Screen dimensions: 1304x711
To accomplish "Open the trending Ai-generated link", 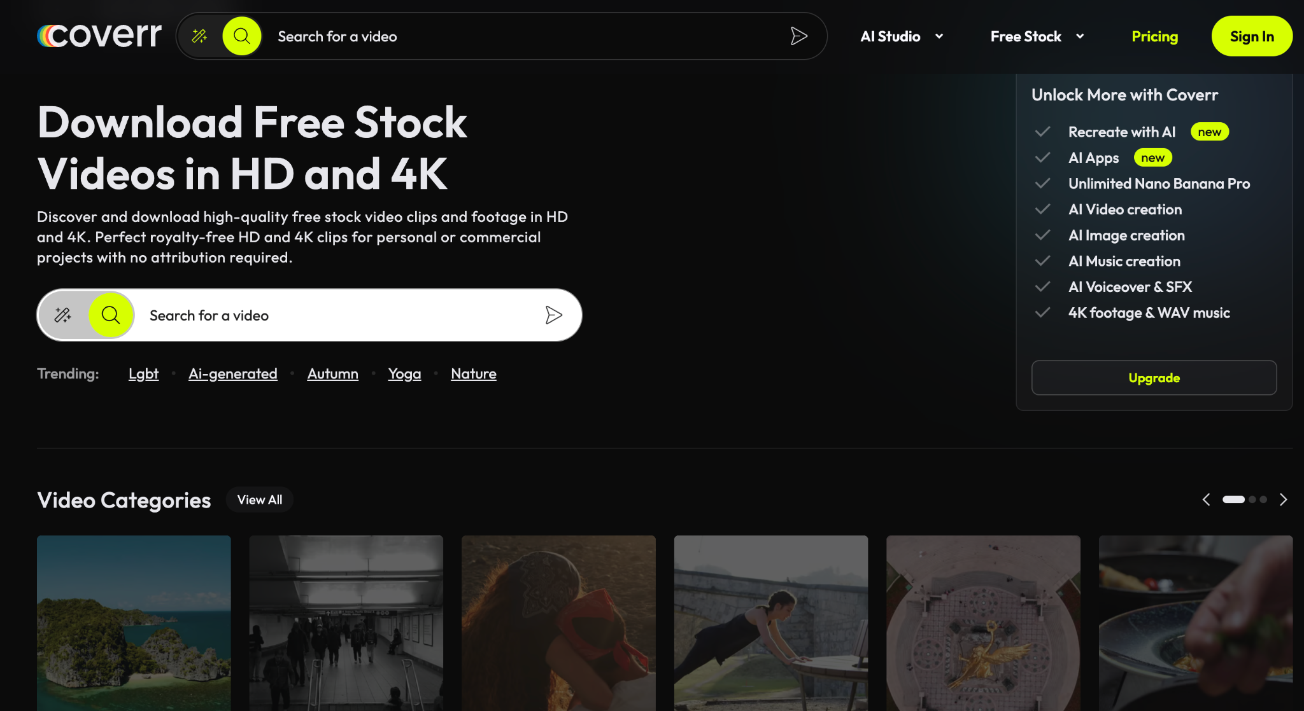I will (232, 374).
